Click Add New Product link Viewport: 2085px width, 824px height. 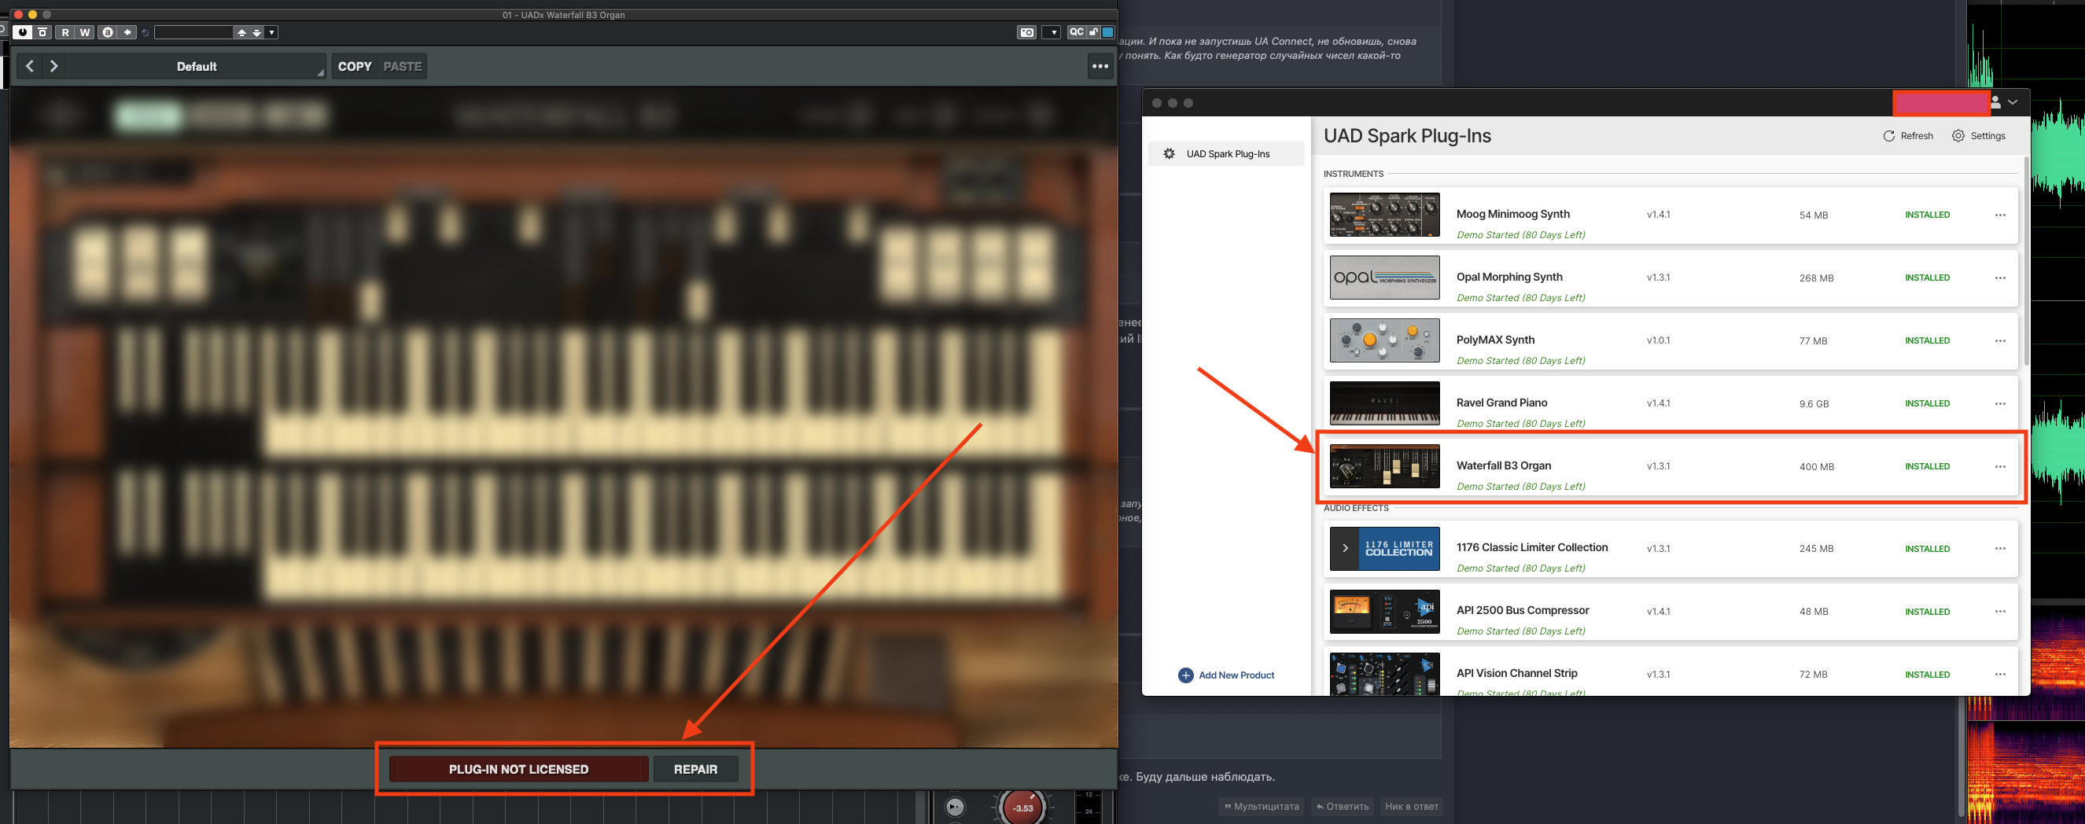tap(1226, 675)
